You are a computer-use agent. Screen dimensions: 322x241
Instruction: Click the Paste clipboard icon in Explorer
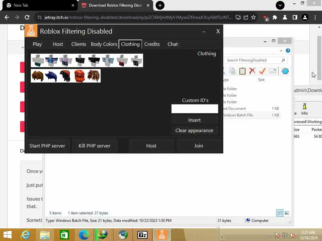242,71
